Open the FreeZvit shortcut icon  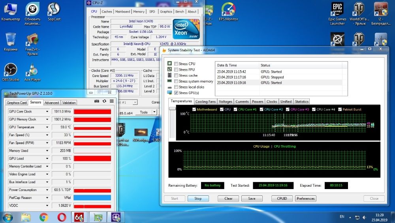coord(32,44)
